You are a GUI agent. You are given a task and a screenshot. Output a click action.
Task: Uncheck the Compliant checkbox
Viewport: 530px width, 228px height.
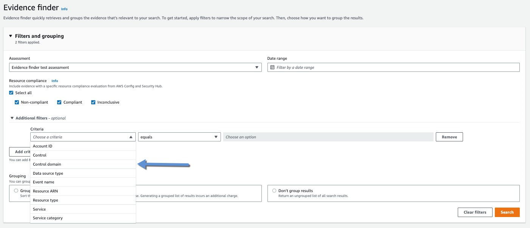coord(59,102)
